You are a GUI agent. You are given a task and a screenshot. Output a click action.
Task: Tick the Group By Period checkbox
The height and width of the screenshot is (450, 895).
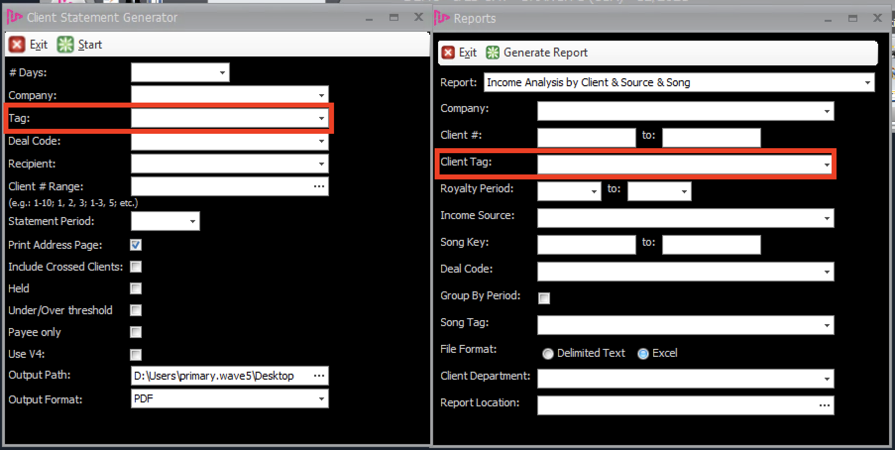point(544,298)
